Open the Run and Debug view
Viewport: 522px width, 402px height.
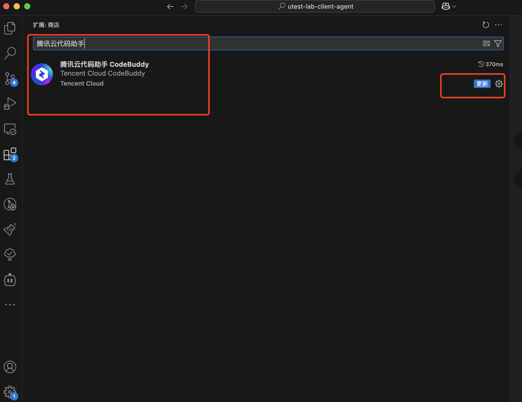(x=10, y=104)
